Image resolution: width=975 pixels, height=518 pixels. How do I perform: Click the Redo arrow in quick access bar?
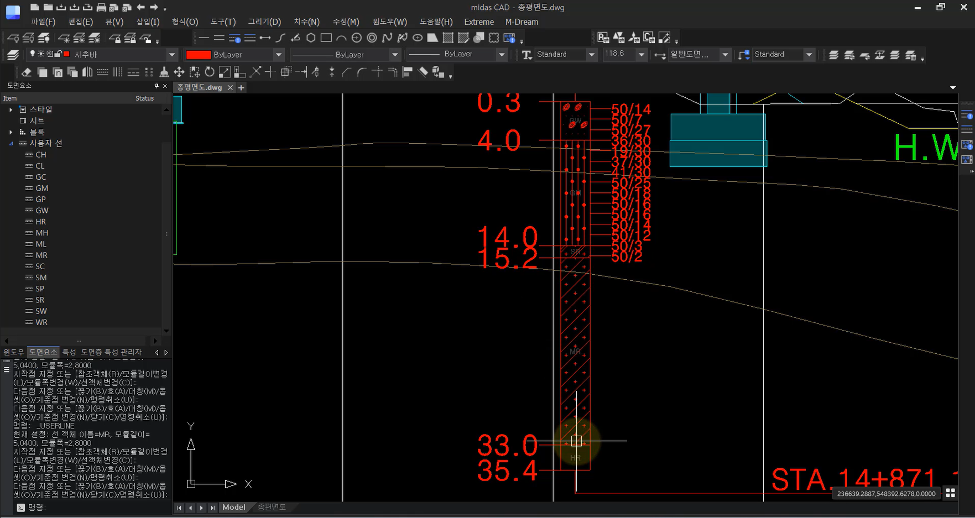point(154,7)
